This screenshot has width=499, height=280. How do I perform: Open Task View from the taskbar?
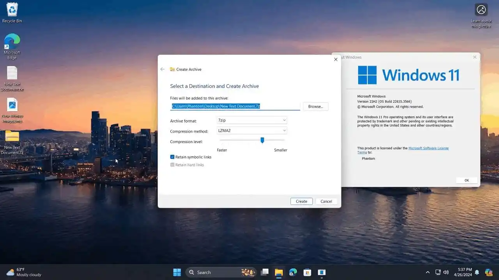pyautogui.click(x=265, y=272)
